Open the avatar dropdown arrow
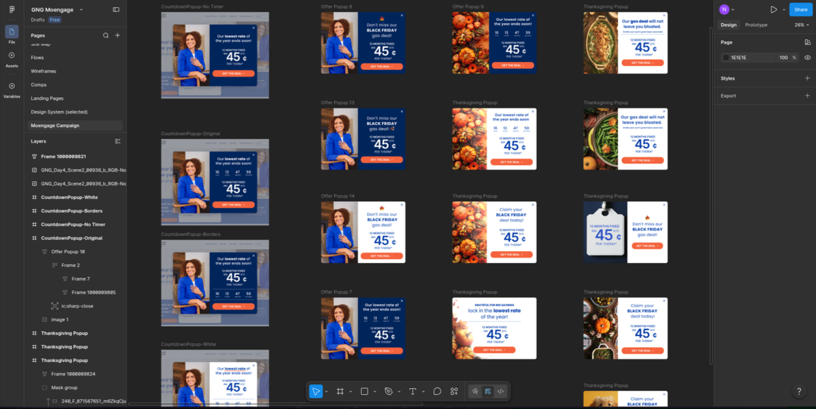 (733, 10)
